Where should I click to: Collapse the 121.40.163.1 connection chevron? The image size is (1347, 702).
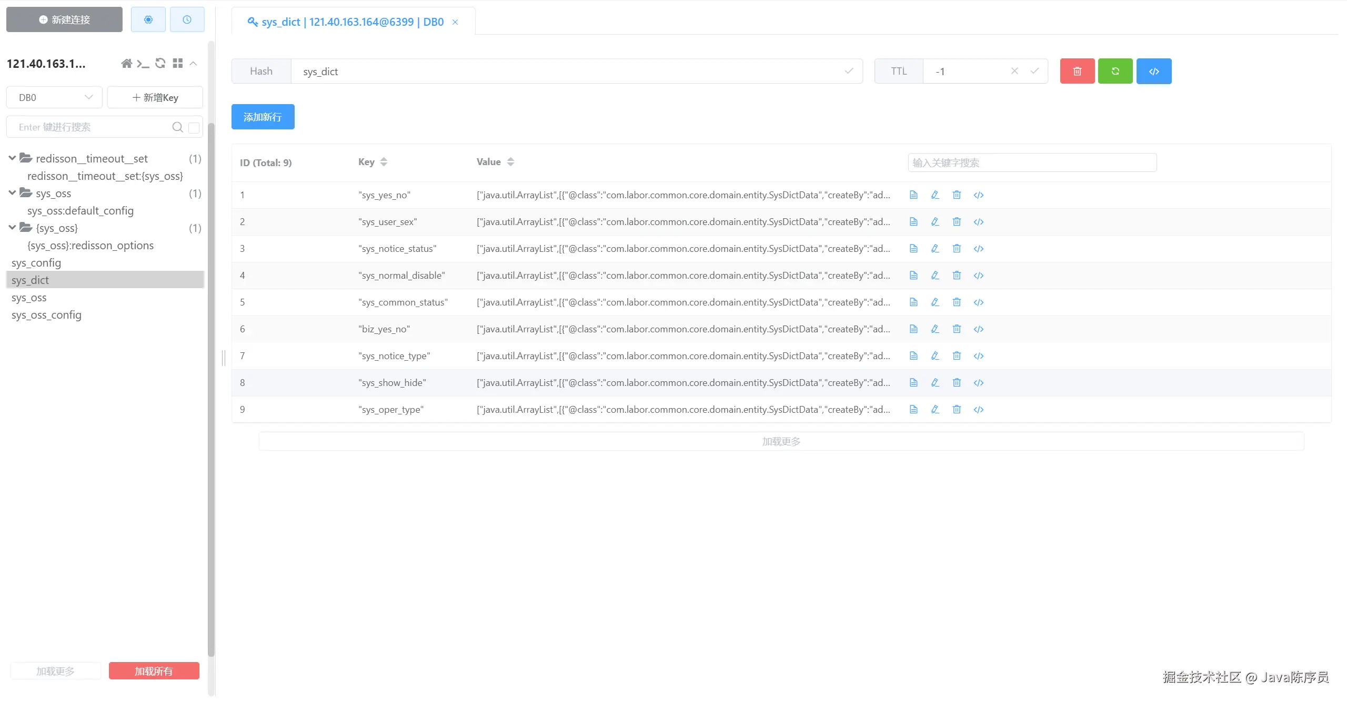pos(193,64)
